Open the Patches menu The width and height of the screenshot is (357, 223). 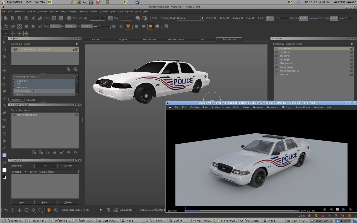[54, 11]
